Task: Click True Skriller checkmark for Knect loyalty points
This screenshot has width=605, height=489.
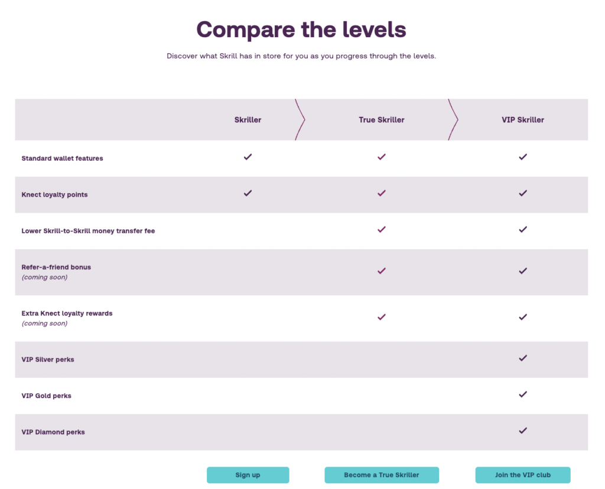Action: click(x=382, y=193)
